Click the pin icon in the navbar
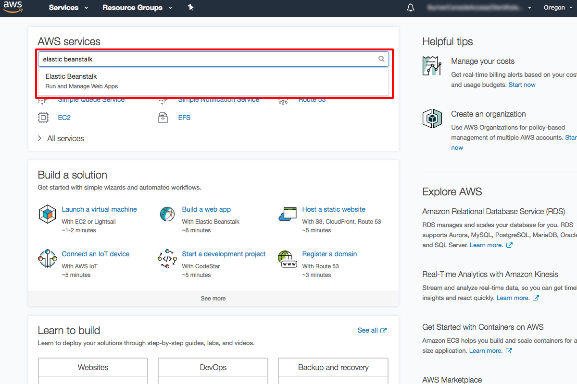This screenshot has height=384, width=577. (190, 7)
